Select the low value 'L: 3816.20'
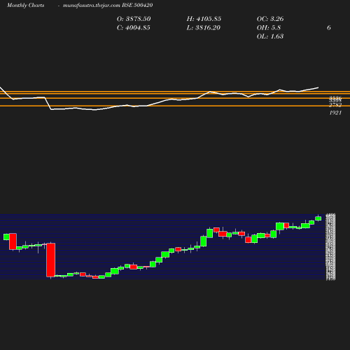This screenshot has width=350, height=350. pyautogui.click(x=204, y=28)
